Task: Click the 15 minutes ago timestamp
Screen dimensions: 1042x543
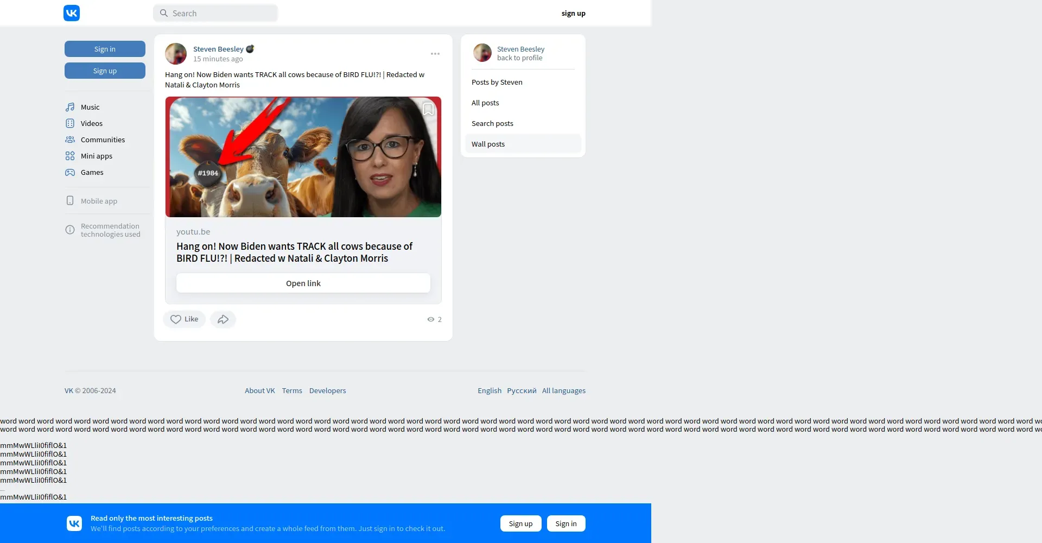Action: coord(218,59)
